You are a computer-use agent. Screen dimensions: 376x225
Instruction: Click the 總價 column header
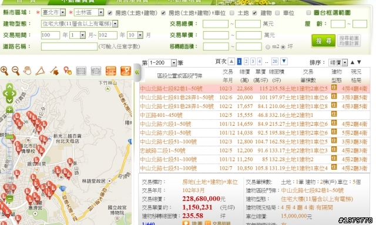244,76
